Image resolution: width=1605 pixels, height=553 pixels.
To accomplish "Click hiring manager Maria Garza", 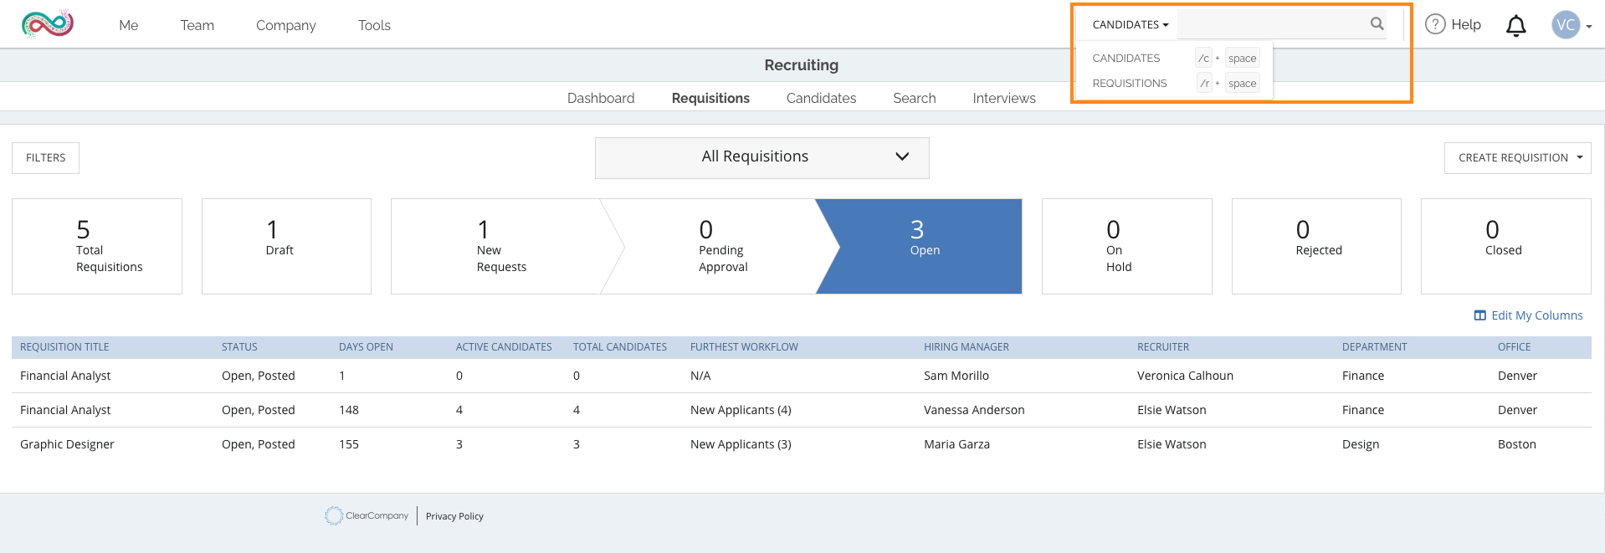I will [956, 444].
